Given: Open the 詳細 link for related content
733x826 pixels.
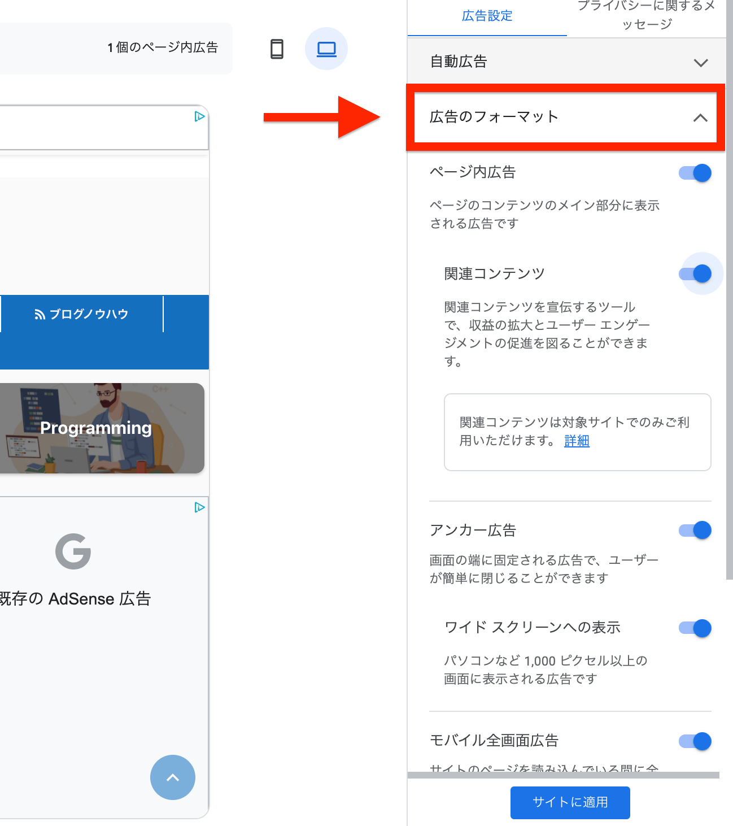Looking at the screenshot, I should pos(577,441).
